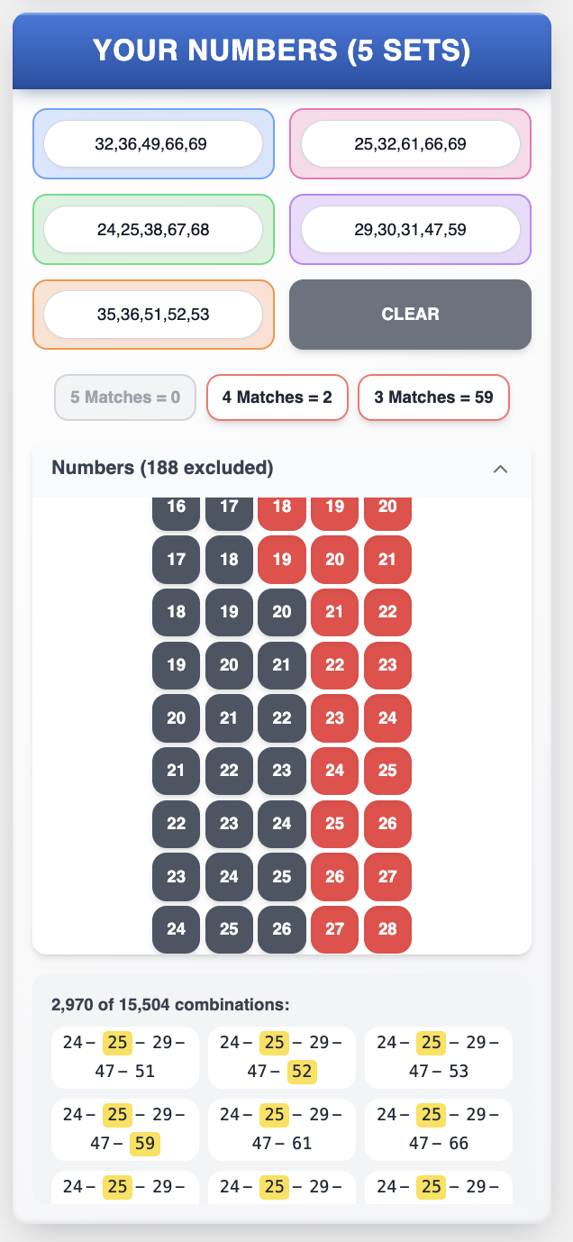This screenshot has height=1242, width=573.
Task: Select the purple set 29,30,31,47,59
Action: coord(410,229)
